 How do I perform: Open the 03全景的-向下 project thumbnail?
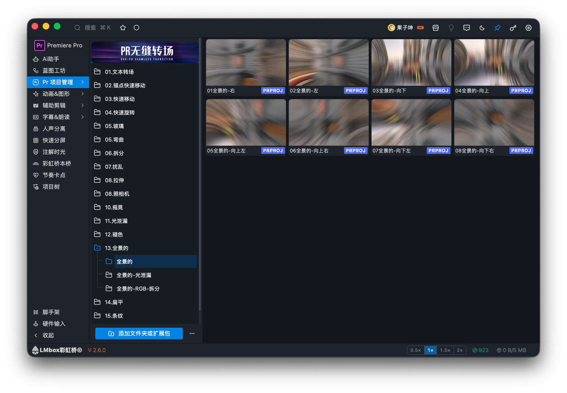pyautogui.click(x=411, y=67)
